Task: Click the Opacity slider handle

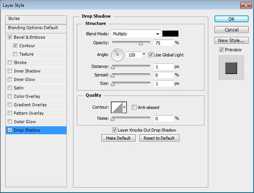Action: 141,43
